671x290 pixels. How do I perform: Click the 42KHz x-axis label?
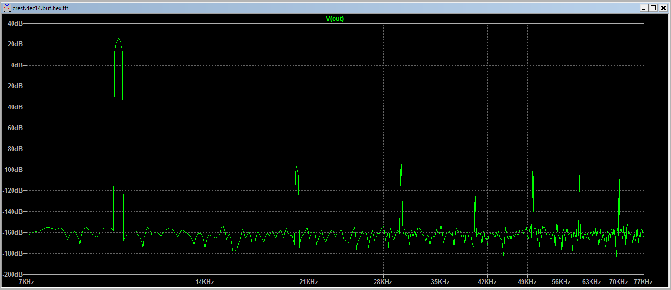[x=487, y=282]
